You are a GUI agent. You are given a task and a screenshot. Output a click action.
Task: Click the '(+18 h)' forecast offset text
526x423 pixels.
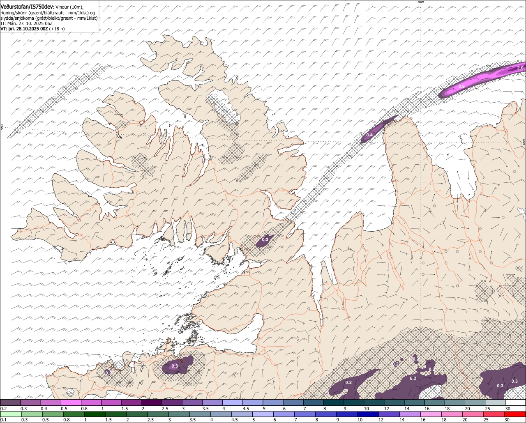click(57, 29)
